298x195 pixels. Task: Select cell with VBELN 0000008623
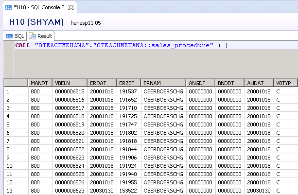(x=70, y=191)
